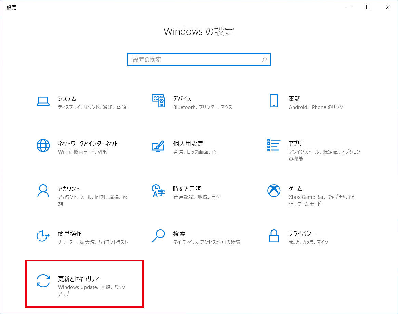
Task: Click the Update & Security arrows icon
Action: pos(43,281)
